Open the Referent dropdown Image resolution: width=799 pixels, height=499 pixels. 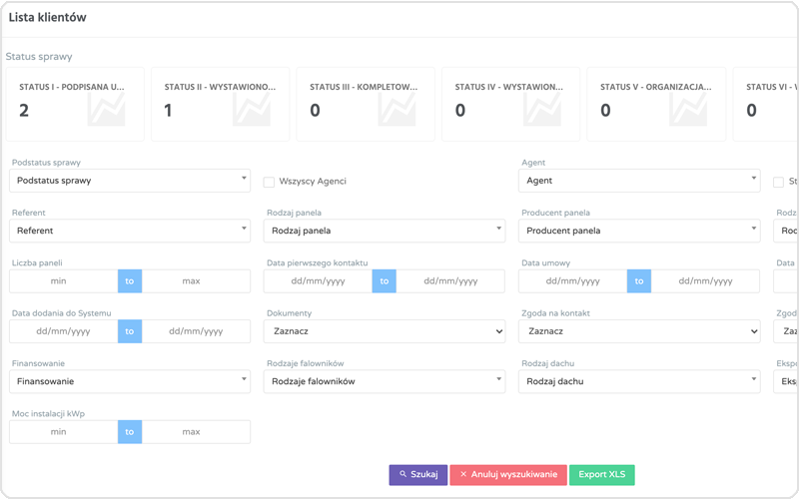pos(130,231)
